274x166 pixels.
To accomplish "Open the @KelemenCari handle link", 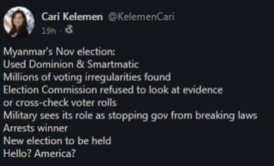I will pos(141,17).
